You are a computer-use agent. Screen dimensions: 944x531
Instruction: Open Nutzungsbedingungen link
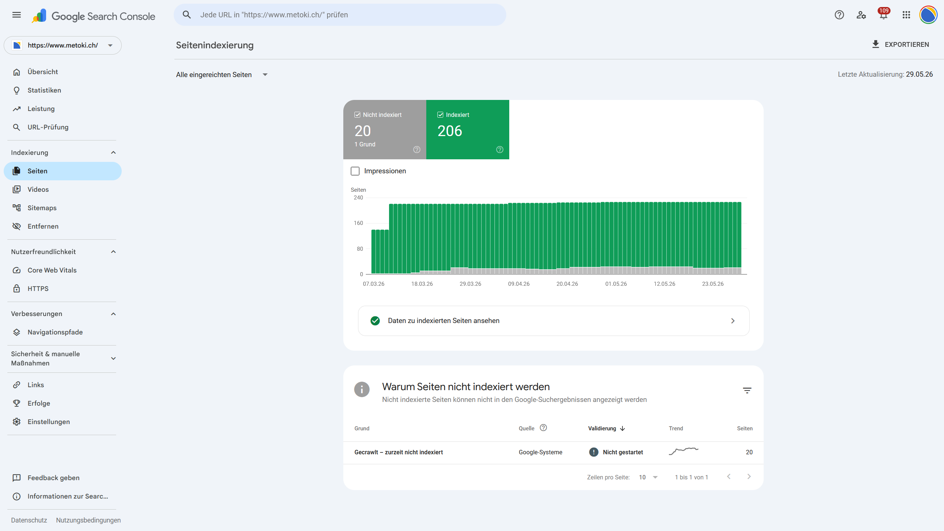[88, 520]
